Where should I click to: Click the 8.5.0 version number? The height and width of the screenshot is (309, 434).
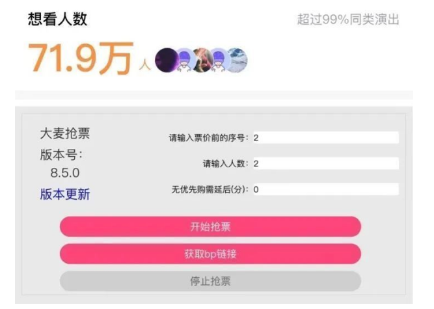point(65,173)
